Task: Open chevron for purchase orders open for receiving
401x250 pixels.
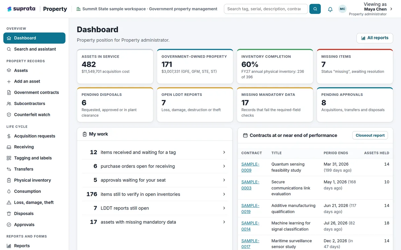Action: [x=224, y=166]
